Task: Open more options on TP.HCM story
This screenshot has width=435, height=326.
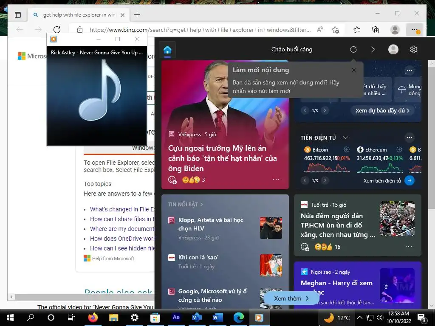Action: [x=409, y=247]
